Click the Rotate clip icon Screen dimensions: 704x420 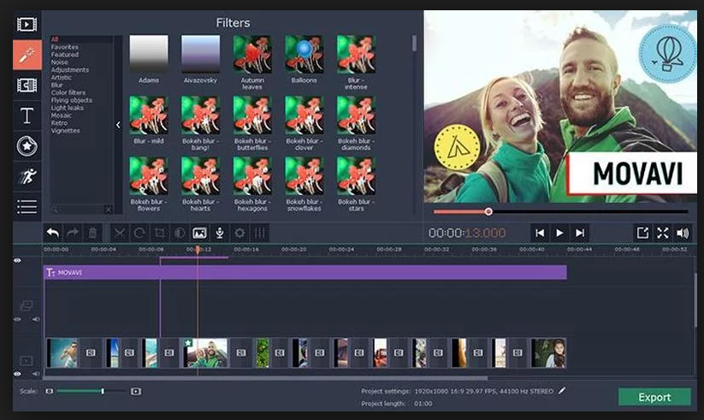(x=139, y=233)
